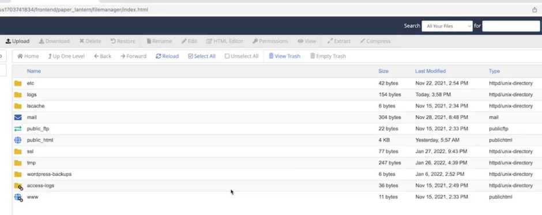Click the access-logs linked folder icon
Image resolution: width=542 pixels, height=215 pixels.
click(18, 186)
